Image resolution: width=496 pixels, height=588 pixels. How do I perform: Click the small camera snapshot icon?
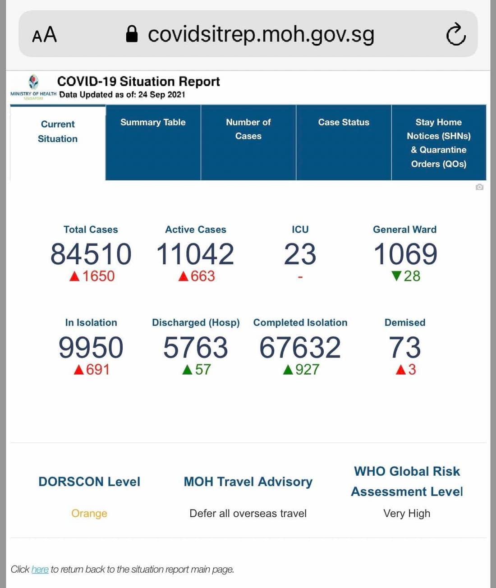point(479,187)
